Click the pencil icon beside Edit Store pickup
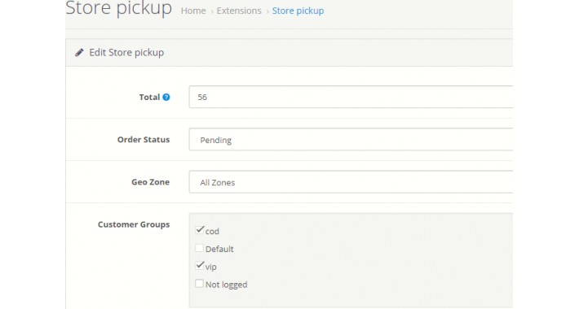Viewport: 579px width, 309px height. (x=79, y=53)
